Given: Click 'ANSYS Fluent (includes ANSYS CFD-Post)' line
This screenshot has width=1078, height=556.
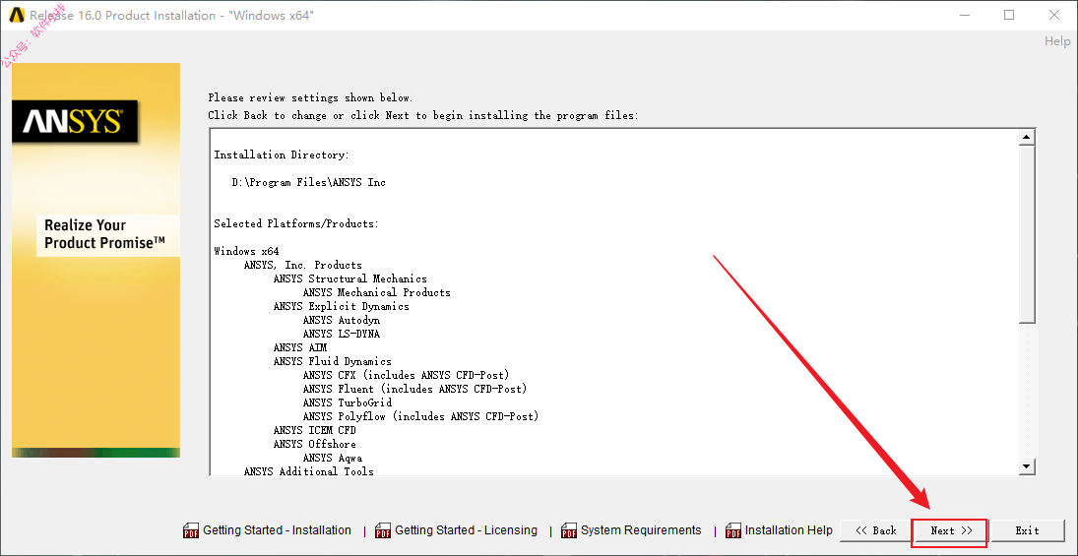Looking at the screenshot, I should pos(414,389).
